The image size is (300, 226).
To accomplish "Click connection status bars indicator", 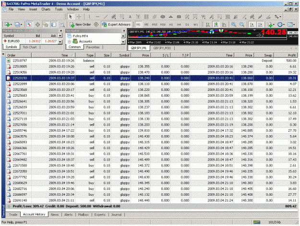I will [257, 222].
